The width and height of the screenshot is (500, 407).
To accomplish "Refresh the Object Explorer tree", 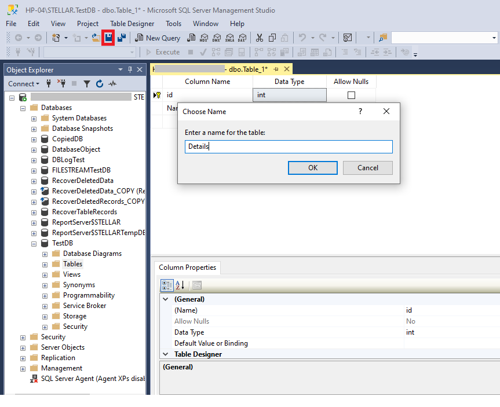I will click(100, 84).
